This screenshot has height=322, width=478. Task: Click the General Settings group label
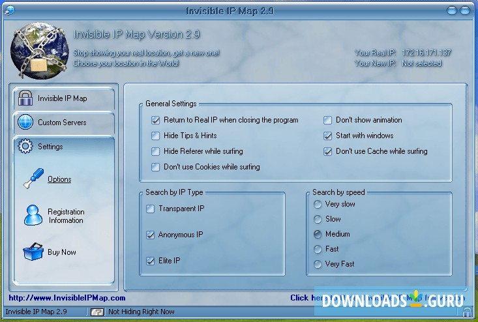pos(171,104)
